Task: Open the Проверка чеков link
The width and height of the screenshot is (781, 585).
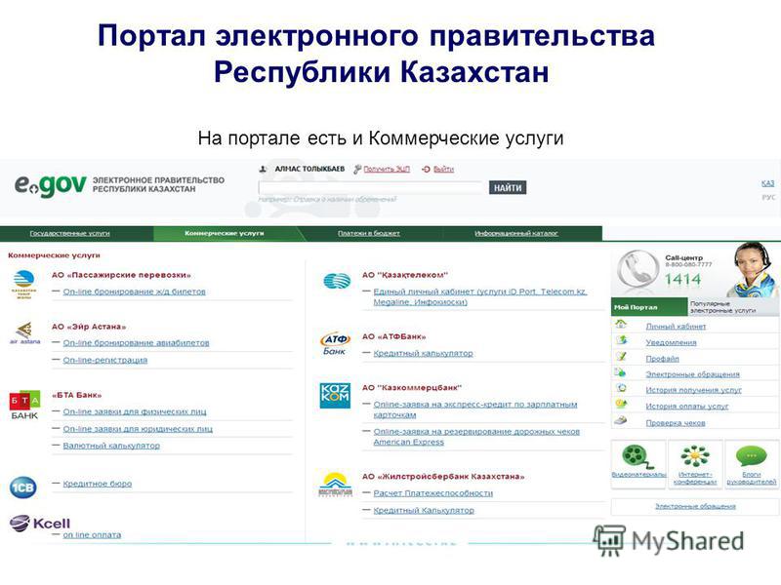Action: [x=676, y=423]
